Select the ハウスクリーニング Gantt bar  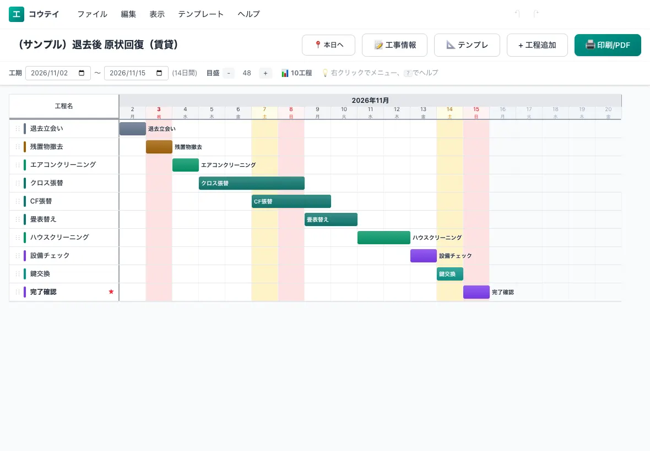coord(384,238)
